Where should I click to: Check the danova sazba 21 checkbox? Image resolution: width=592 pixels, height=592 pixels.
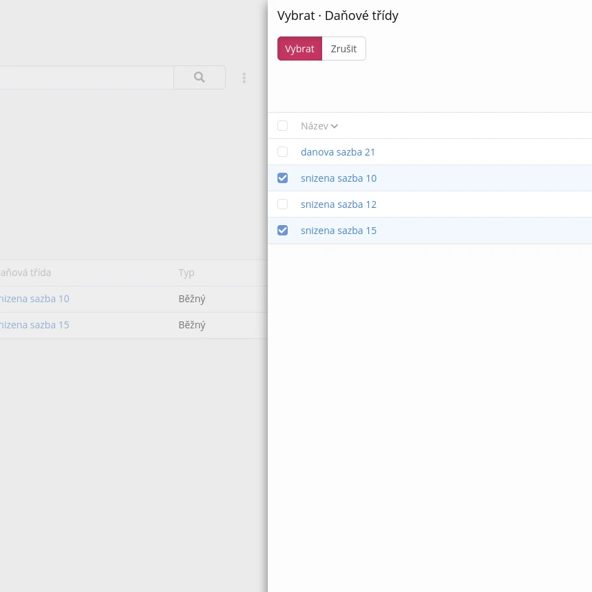click(x=282, y=151)
